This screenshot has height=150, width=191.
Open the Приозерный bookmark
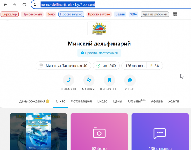(x=32, y=14)
